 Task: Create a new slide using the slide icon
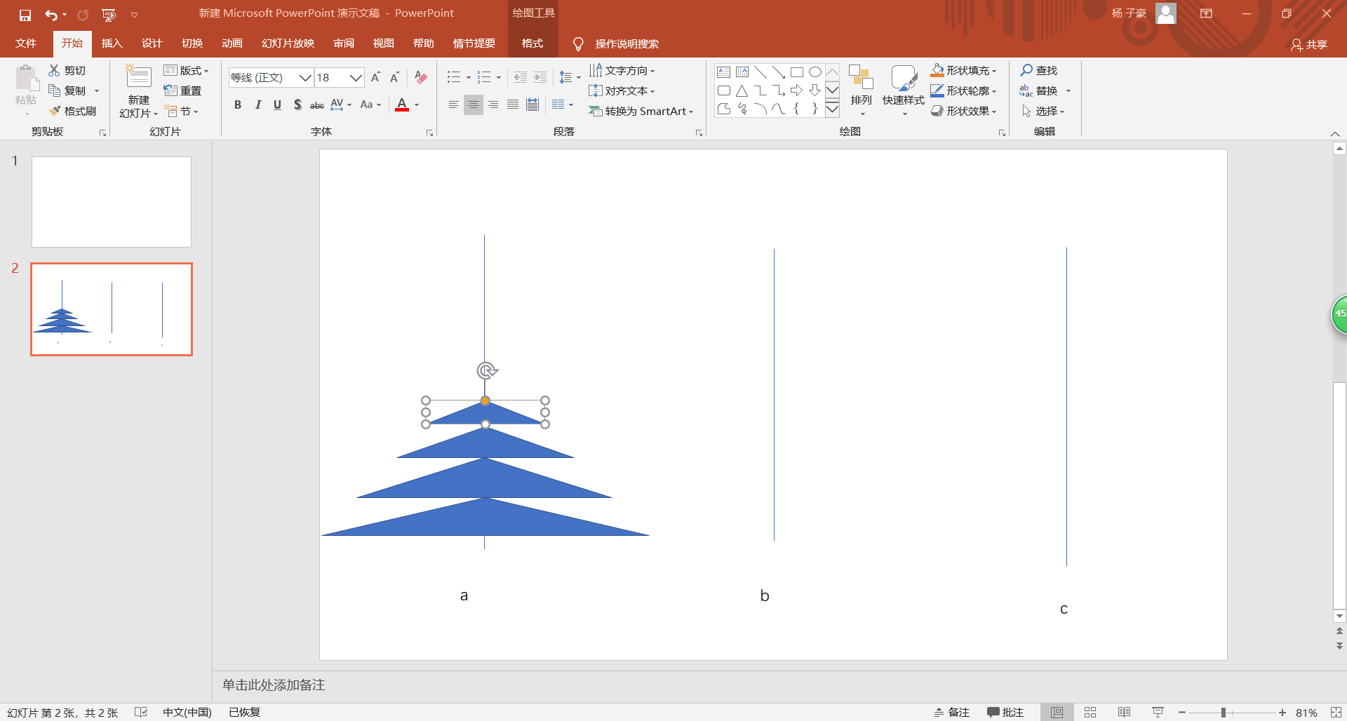[138, 77]
